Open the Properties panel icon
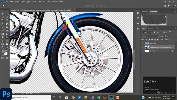 coord(138,18)
